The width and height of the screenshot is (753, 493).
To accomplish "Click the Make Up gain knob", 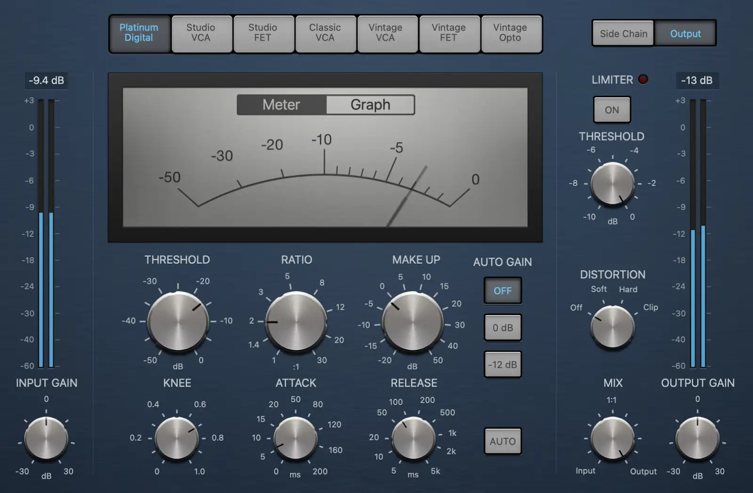I will [x=412, y=322].
